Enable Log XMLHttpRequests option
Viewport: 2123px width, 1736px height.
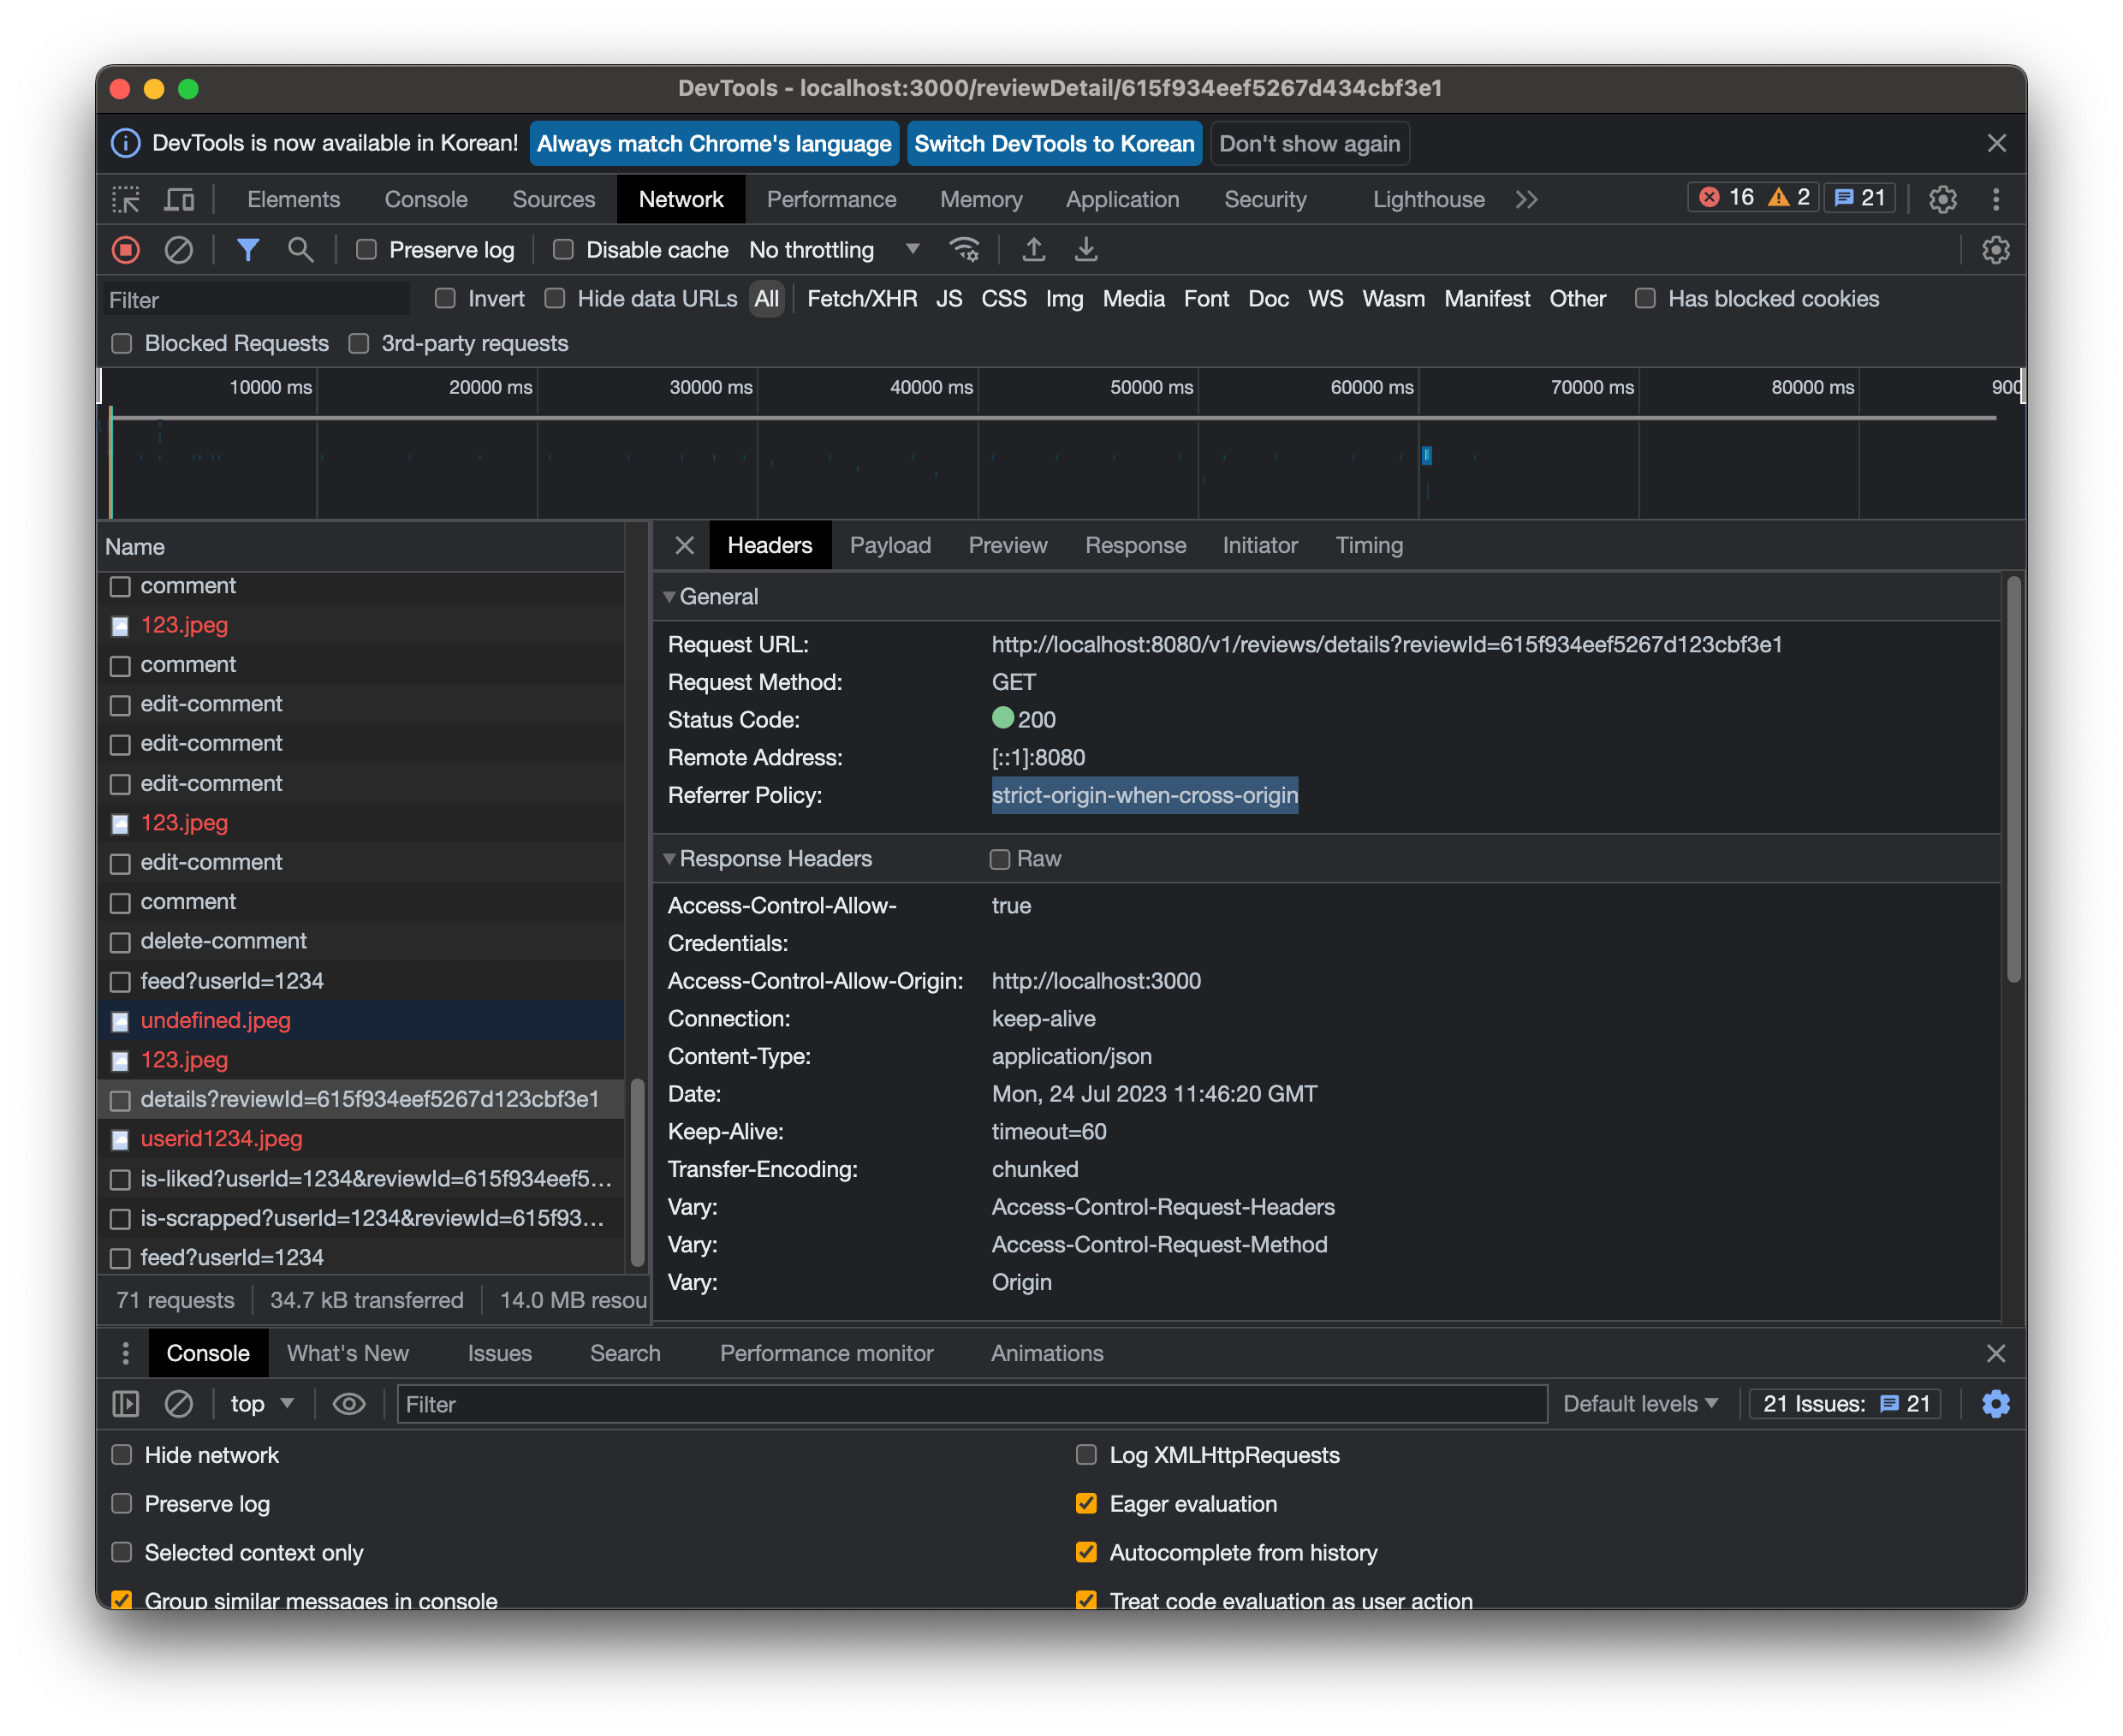tap(1086, 1455)
